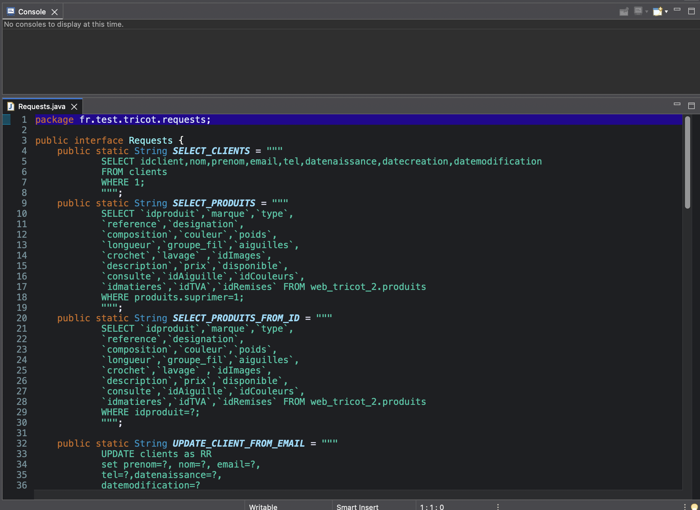The image size is (700, 510).
Task: Click the Open Console icon
Action: [657, 11]
